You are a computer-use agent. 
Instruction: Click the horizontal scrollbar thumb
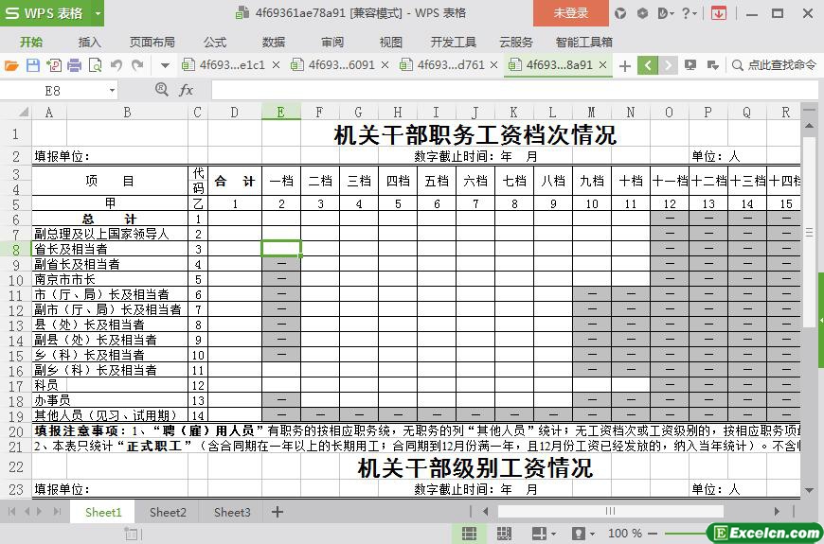pyautogui.click(x=611, y=511)
